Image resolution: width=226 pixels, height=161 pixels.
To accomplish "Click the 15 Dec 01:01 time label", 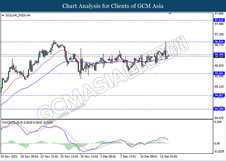I will (169, 156).
